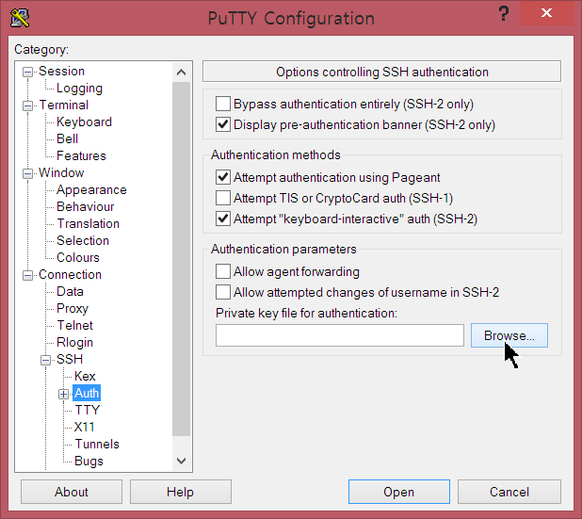This screenshot has width=582, height=519.
Task: Collapse the Window tree node
Action: pos(27,173)
